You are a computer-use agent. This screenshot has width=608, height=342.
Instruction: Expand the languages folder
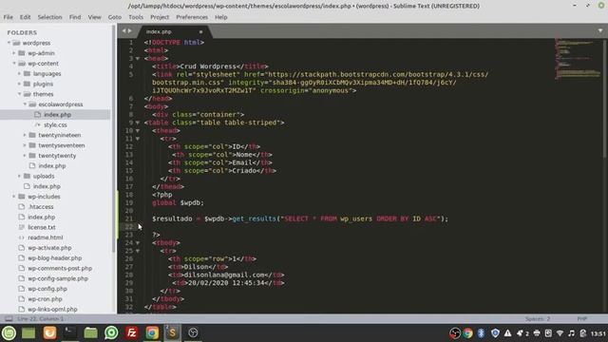[x=19, y=74]
